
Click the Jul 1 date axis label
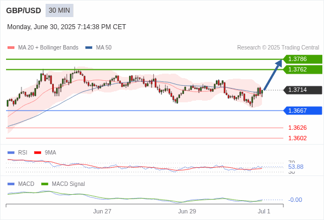tap(264, 211)
